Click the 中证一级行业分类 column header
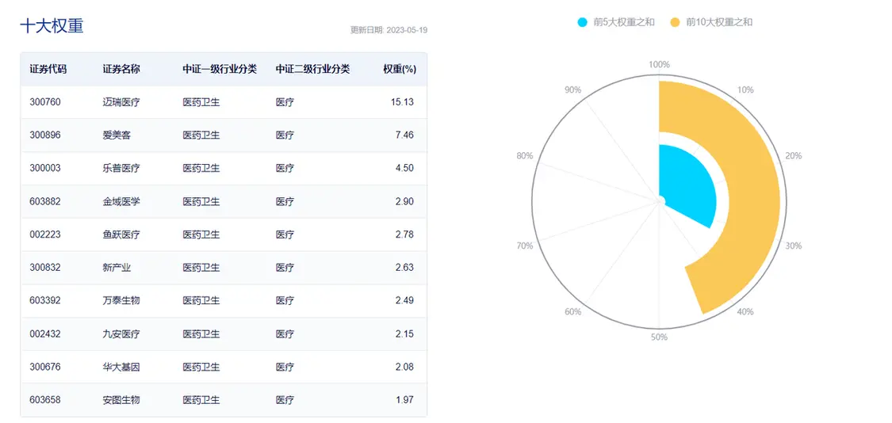 [x=220, y=69]
